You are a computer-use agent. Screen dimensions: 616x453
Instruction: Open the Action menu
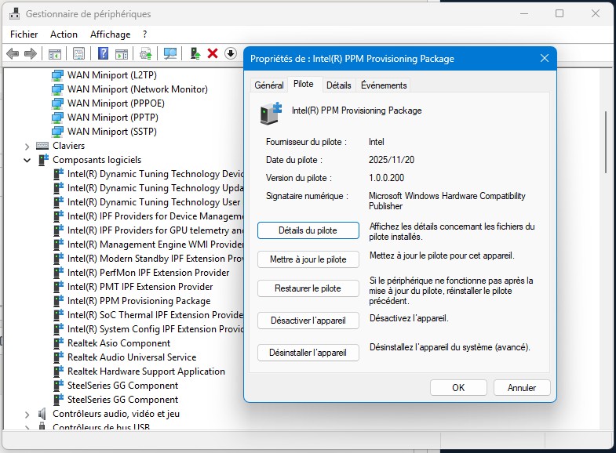pos(64,34)
